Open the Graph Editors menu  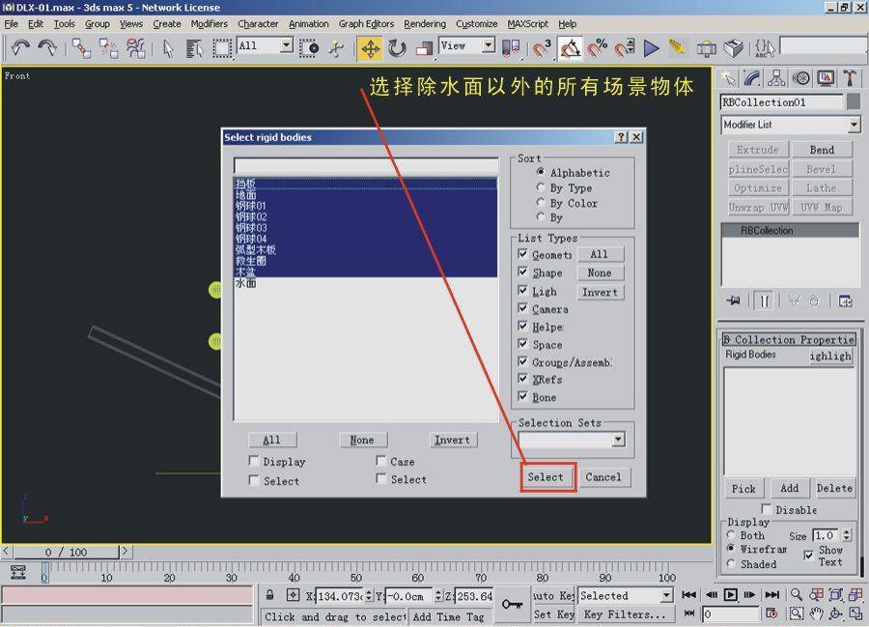click(x=365, y=24)
